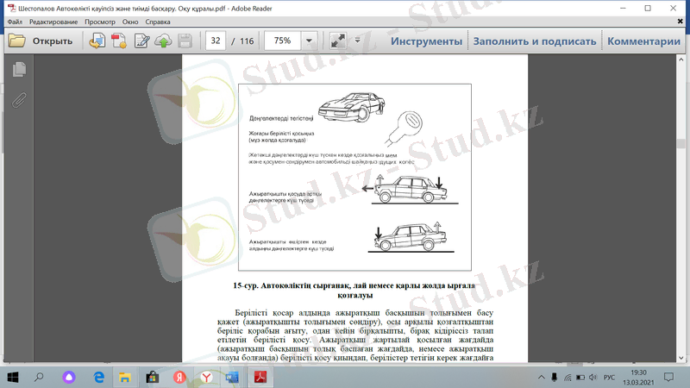
Task: Open the zoom percentage dropdown arrow
Action: point(309,41)
